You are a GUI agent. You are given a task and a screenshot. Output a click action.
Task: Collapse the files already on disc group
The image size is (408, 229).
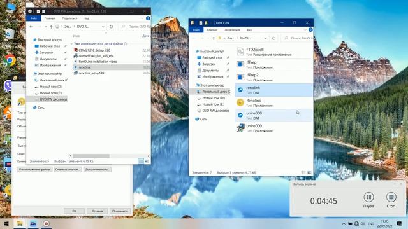pyautogui.click(x=72, y=44)
